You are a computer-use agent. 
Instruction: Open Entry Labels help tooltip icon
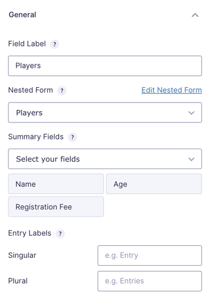(60, 233)
